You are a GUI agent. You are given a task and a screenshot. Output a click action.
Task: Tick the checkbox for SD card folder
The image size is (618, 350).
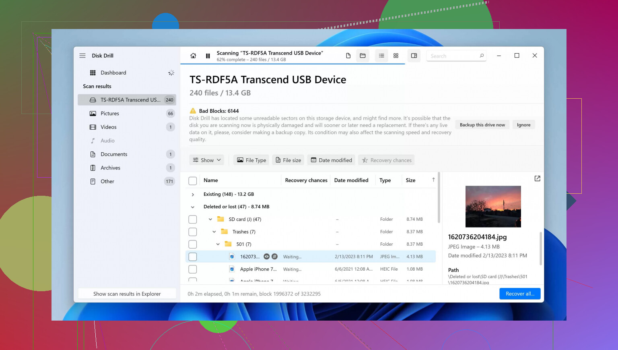coord(193,220)
